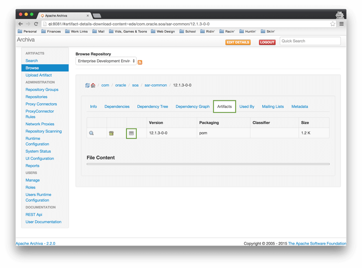This screenshot has width=362, height=268.
Task: Click the browser forward arrow
Action: (28, 24)
